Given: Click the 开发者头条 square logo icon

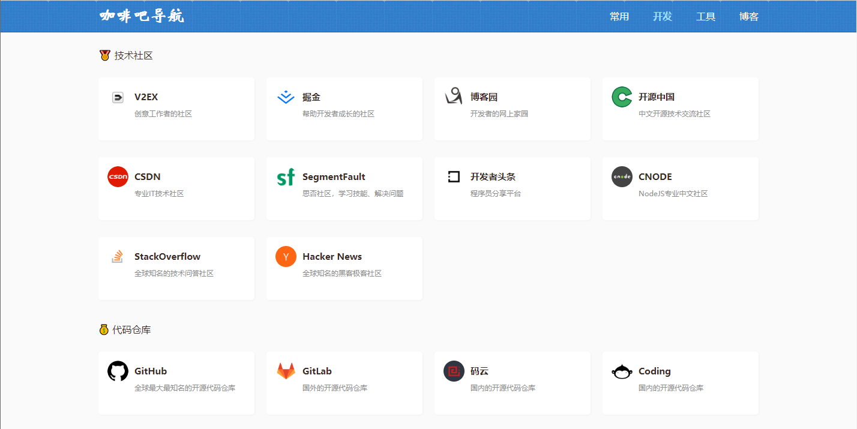Looking at the screenshot, I should pos(454,176).
